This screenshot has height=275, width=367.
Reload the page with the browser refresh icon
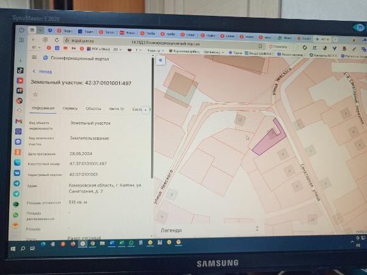point(57,40)
